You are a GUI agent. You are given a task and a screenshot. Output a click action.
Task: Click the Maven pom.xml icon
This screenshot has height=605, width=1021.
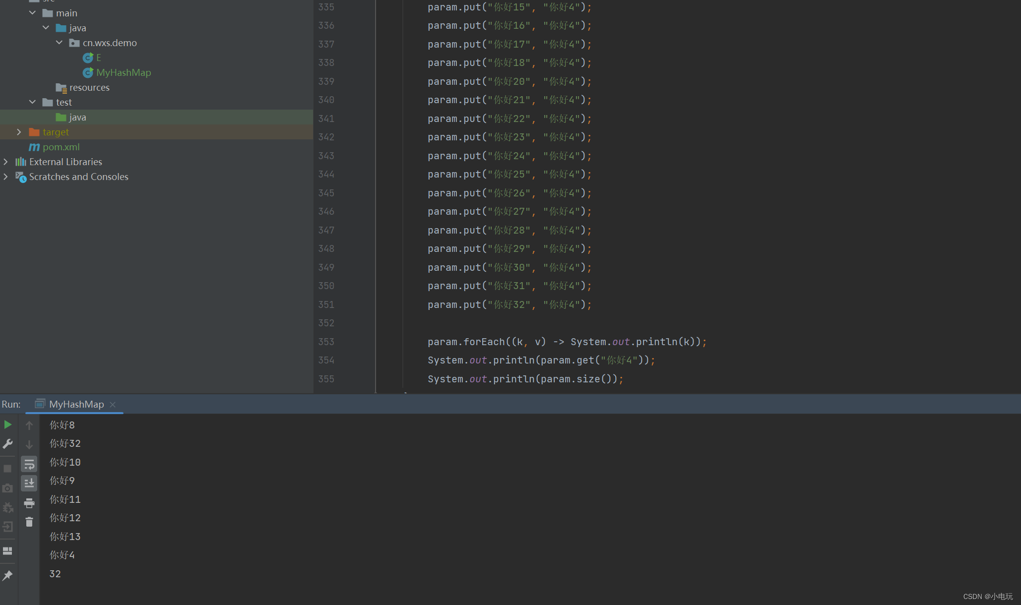[x=34, y=147]
